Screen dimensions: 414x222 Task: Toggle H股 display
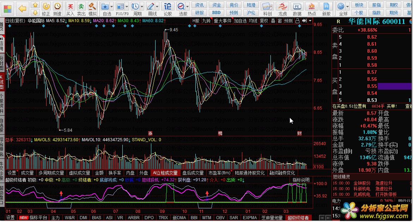[x=196, y=21]
